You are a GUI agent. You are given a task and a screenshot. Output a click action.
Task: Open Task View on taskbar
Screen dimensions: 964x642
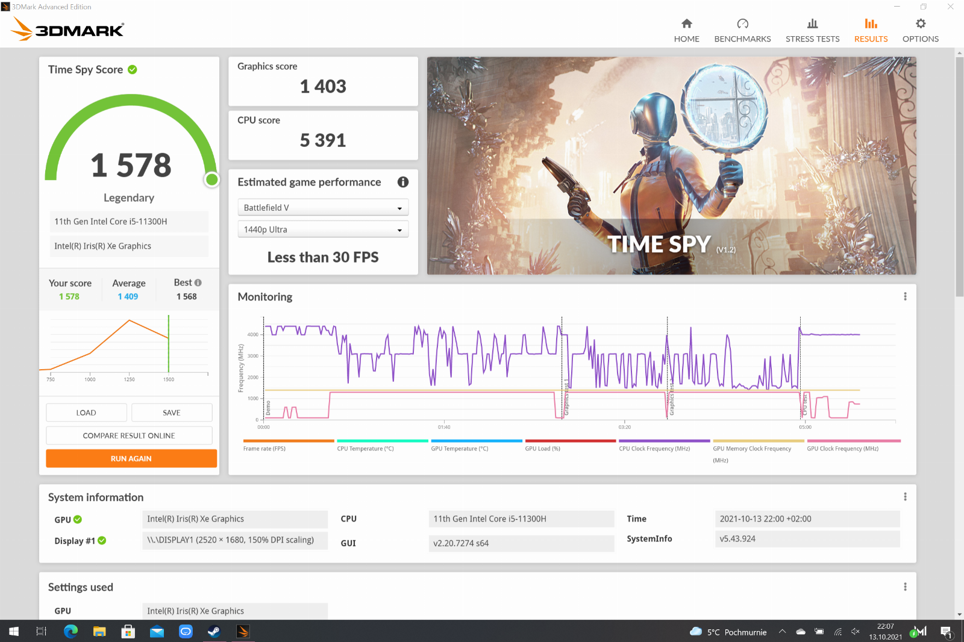pos(42,631)
